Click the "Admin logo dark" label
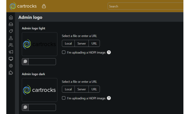The height and width of the screenshot is (114, 190). 33,74
